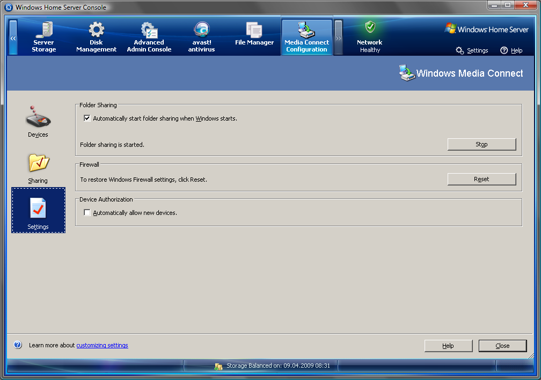Open the Sharing section in sidebar
The image size is (541, 380).
pyautogui.click(x=38, y=168)
